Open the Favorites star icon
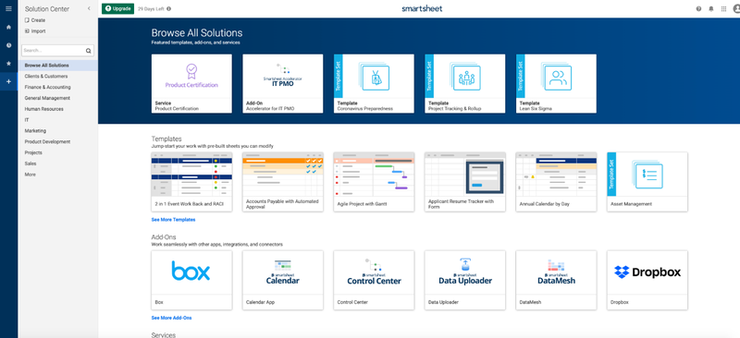The width and height of the screenshot is (740, 338). click(8, 63)
